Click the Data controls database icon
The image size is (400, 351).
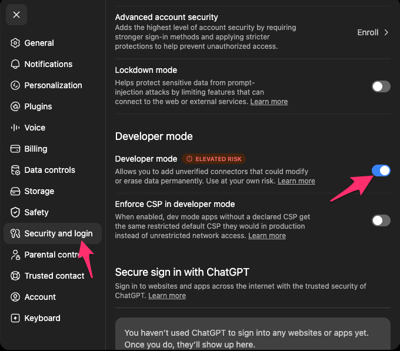[15, 170]
